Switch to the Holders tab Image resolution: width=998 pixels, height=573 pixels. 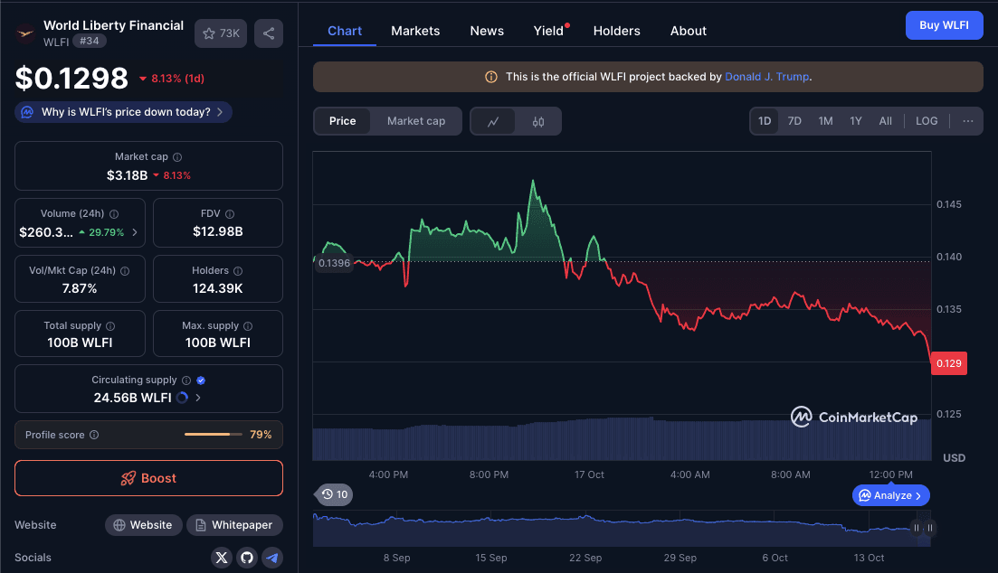click(616, 31)
